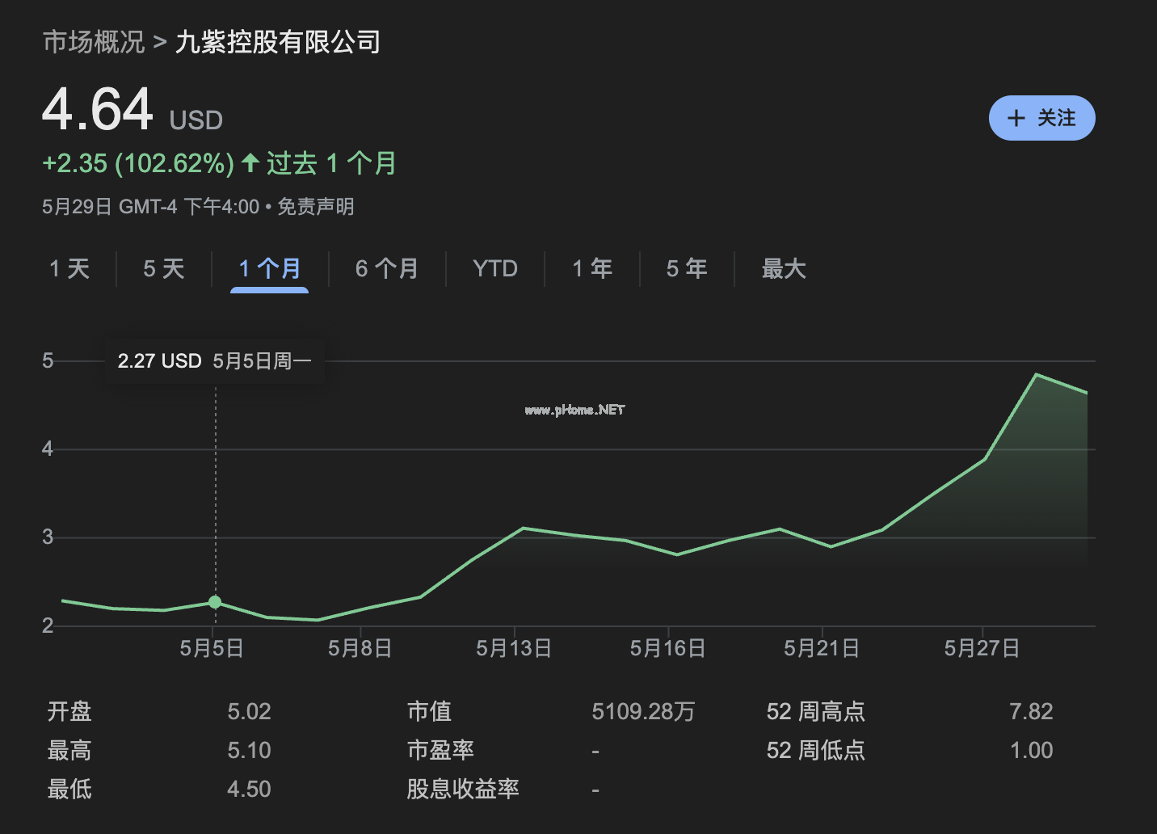The width and height of the screenshot is (1157, 834).
Task: Open the 免责声明 disclaimer link
Action: pos(316,207)
